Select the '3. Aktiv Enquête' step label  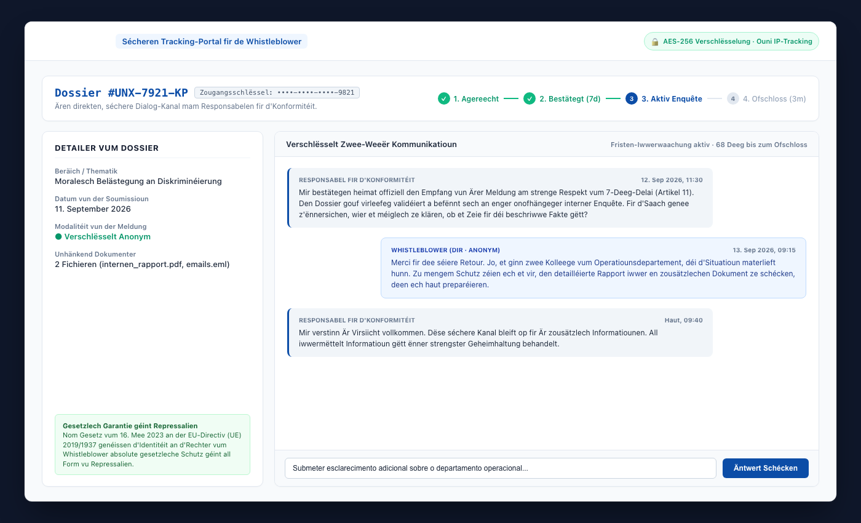coord(672,98)
